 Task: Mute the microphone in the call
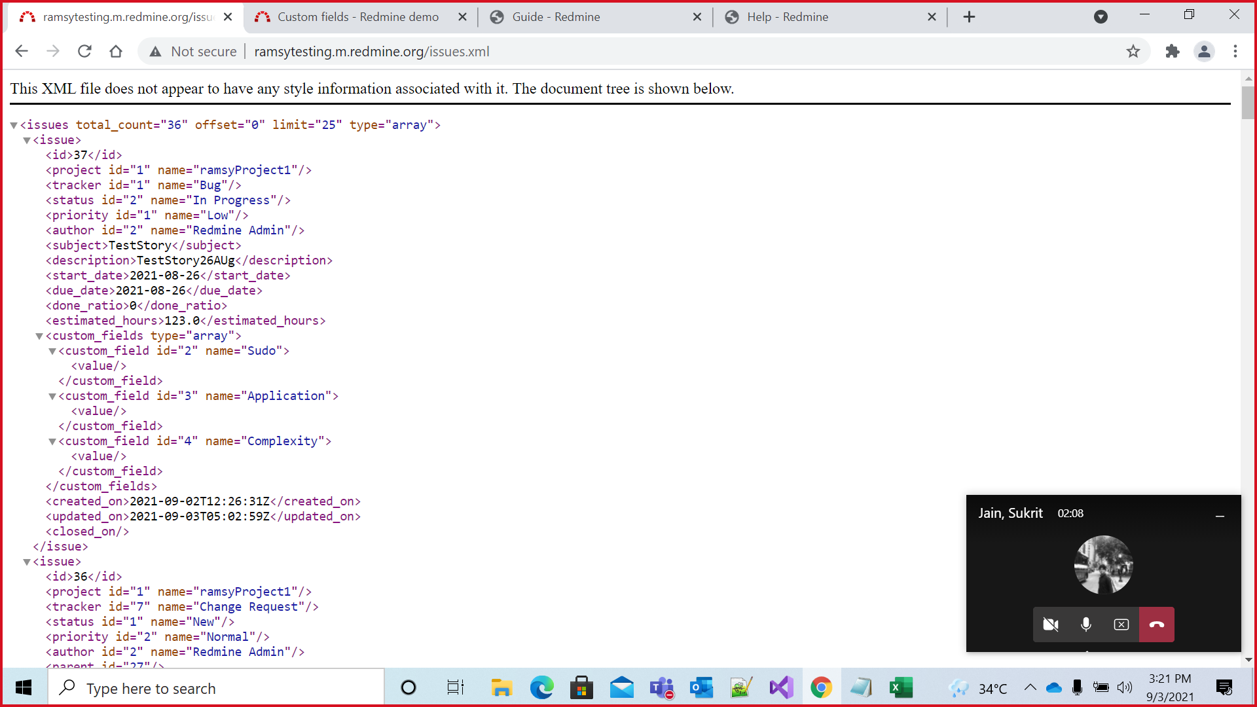point(1086,625)
